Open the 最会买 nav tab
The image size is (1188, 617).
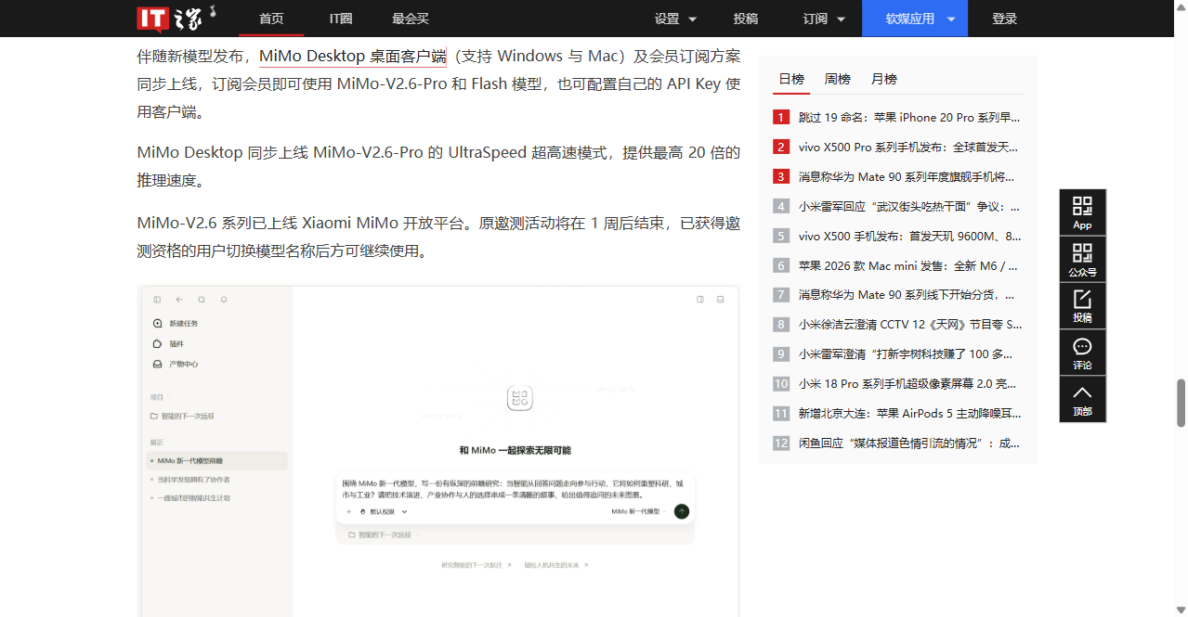[411, 19]
